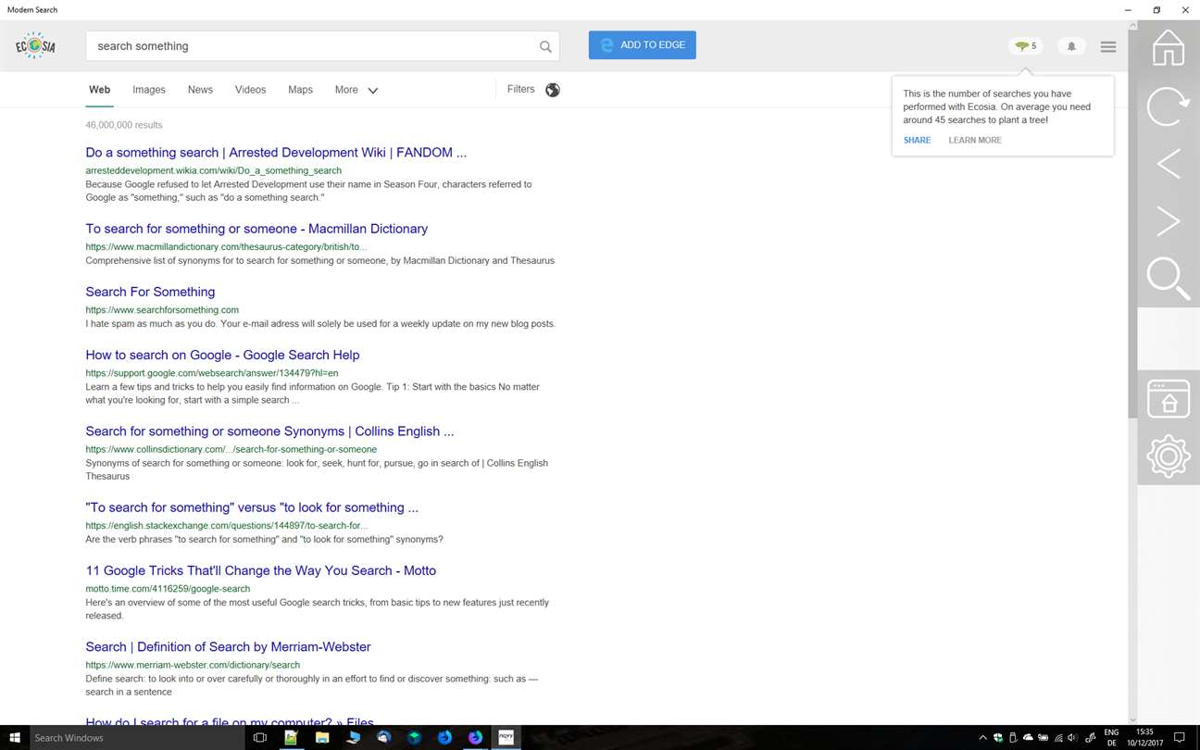Open the Merriam-Webster definition result
This screenshot has height=750, width=1200.
pyautogui.click(x=228, y=647)
